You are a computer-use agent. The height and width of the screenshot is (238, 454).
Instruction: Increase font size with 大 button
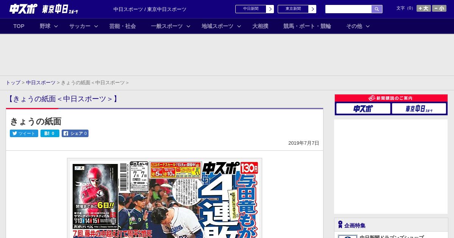point(424,8)
